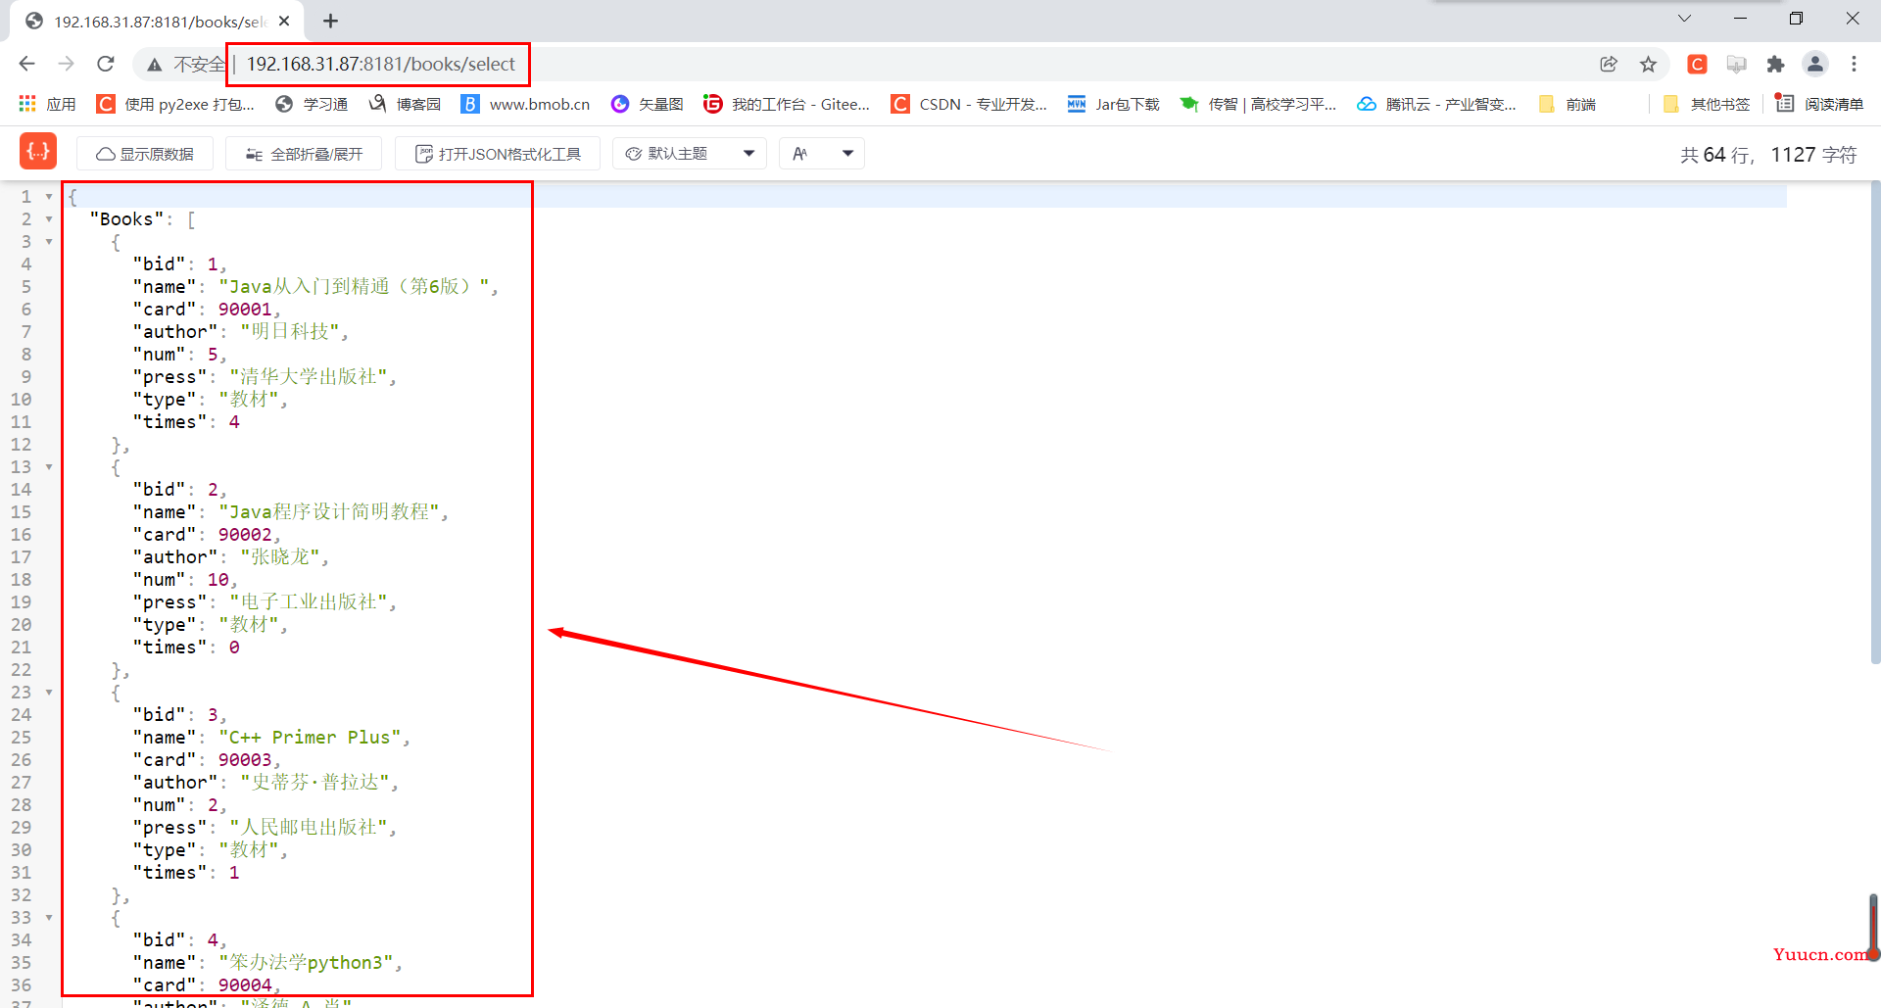Close the current browser tab
This screenshot has height=1008, width=1881.
click(x=284, y=21)
